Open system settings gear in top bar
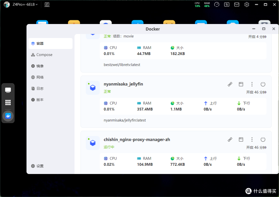The height and width of the screenshot is (197, 279). point(247,5)
